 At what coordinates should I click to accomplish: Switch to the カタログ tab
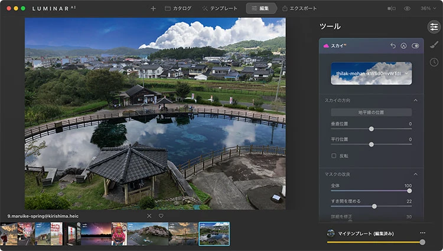[x=178, y=9]
